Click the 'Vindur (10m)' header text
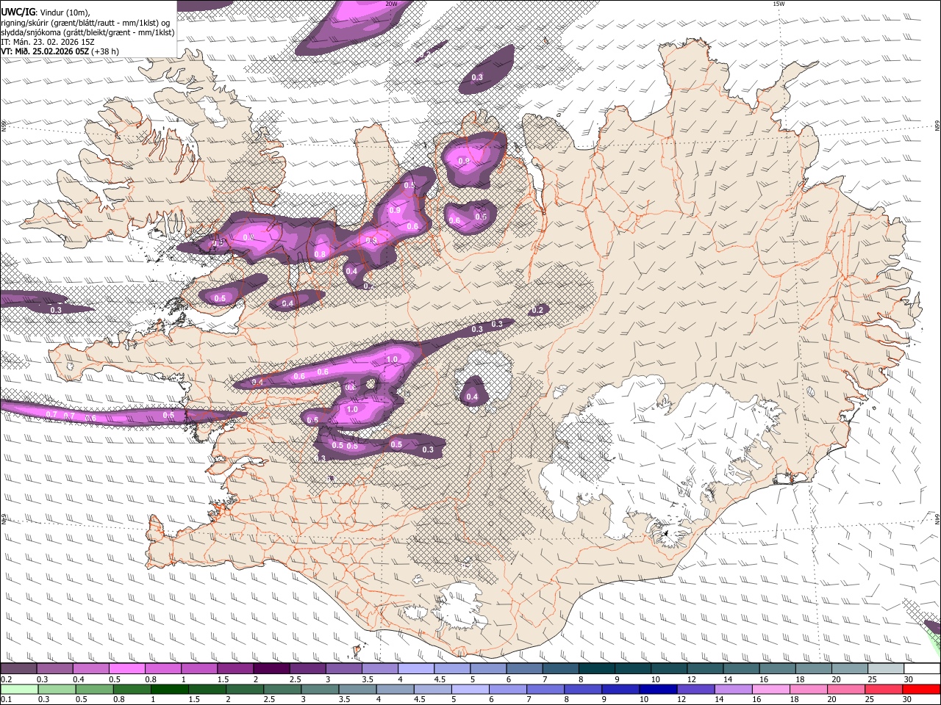 click(64, 12)
